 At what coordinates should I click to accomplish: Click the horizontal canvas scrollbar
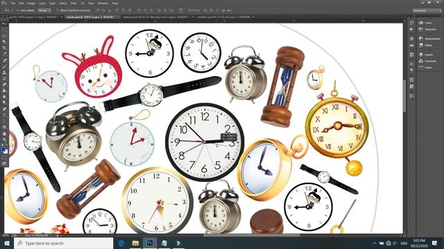pos(251,235)
